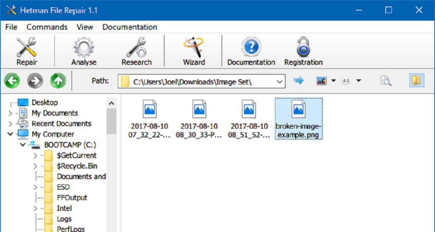The image size is (435, 232).
Task: Click the Repair tool icon
Action: (26, 51)
